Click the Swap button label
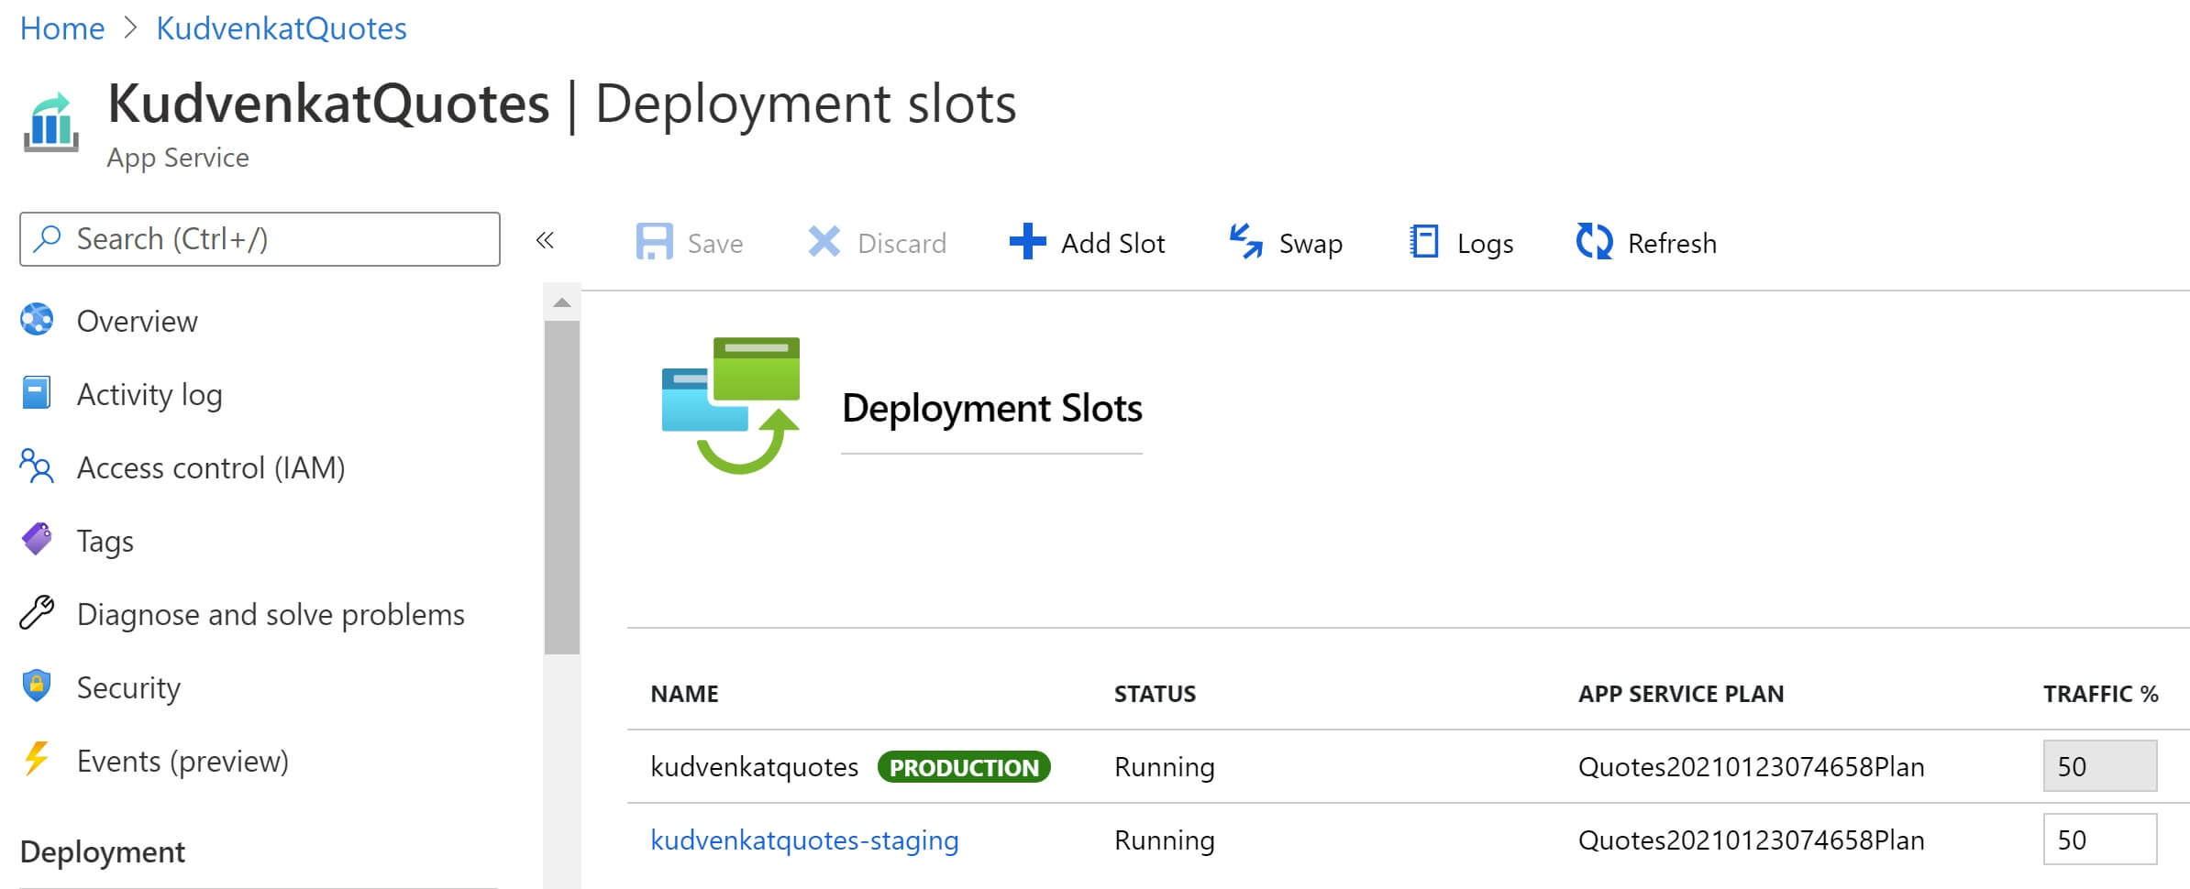Screen dimensions: 2190x889 (1311, 245)
